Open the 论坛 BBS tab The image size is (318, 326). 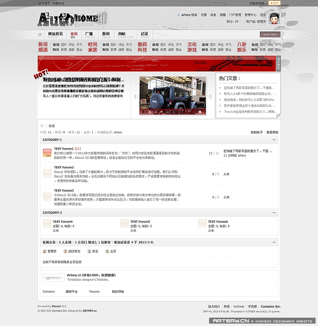[74, 35]
